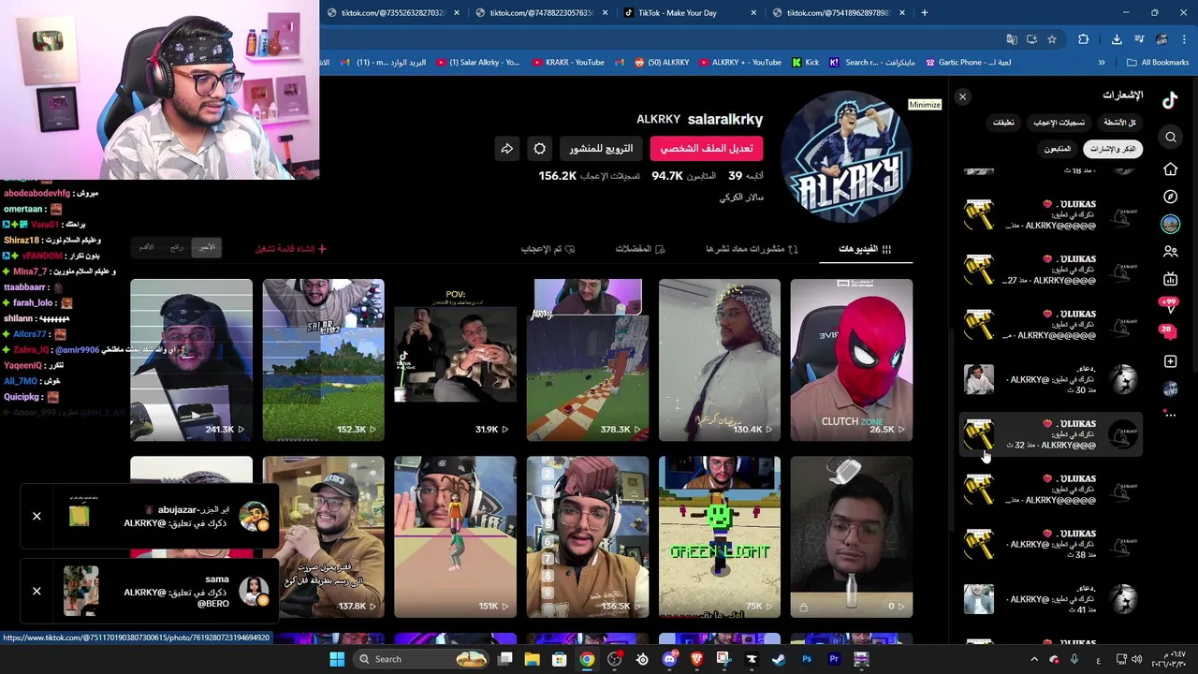Select the تسجيلات الإعجاب filter chip
Screen dimensions: 1198x674
(1059, 123)
